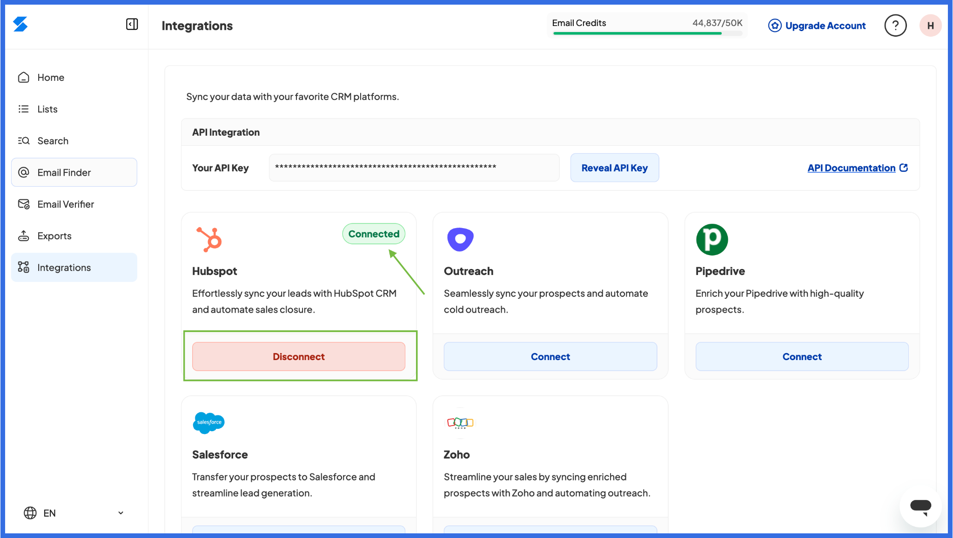Image resolution: width=953 pixels, height=538 pixels.
Task: Click the Zoho description about syncing enriched prospects
Action: coord(547,485)
